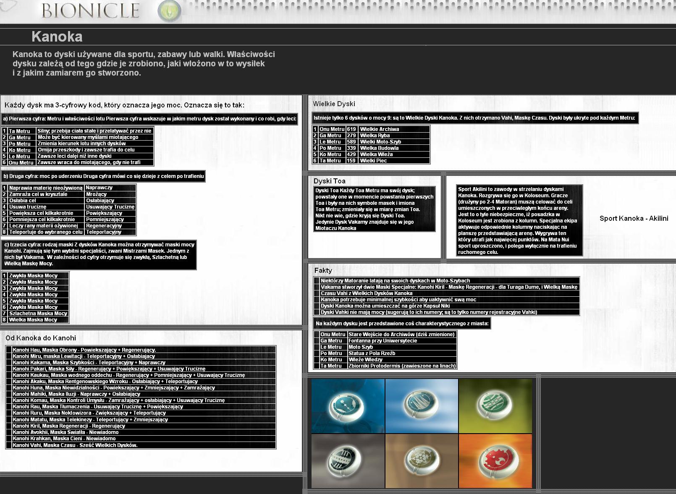Open the dark teal background Kanoka disc image

pyautogui.click(x=348, y=406)
